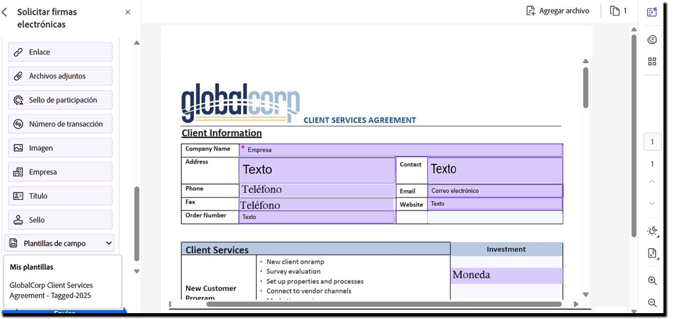Open the grid tools icon in right rail

pos(652,61)
